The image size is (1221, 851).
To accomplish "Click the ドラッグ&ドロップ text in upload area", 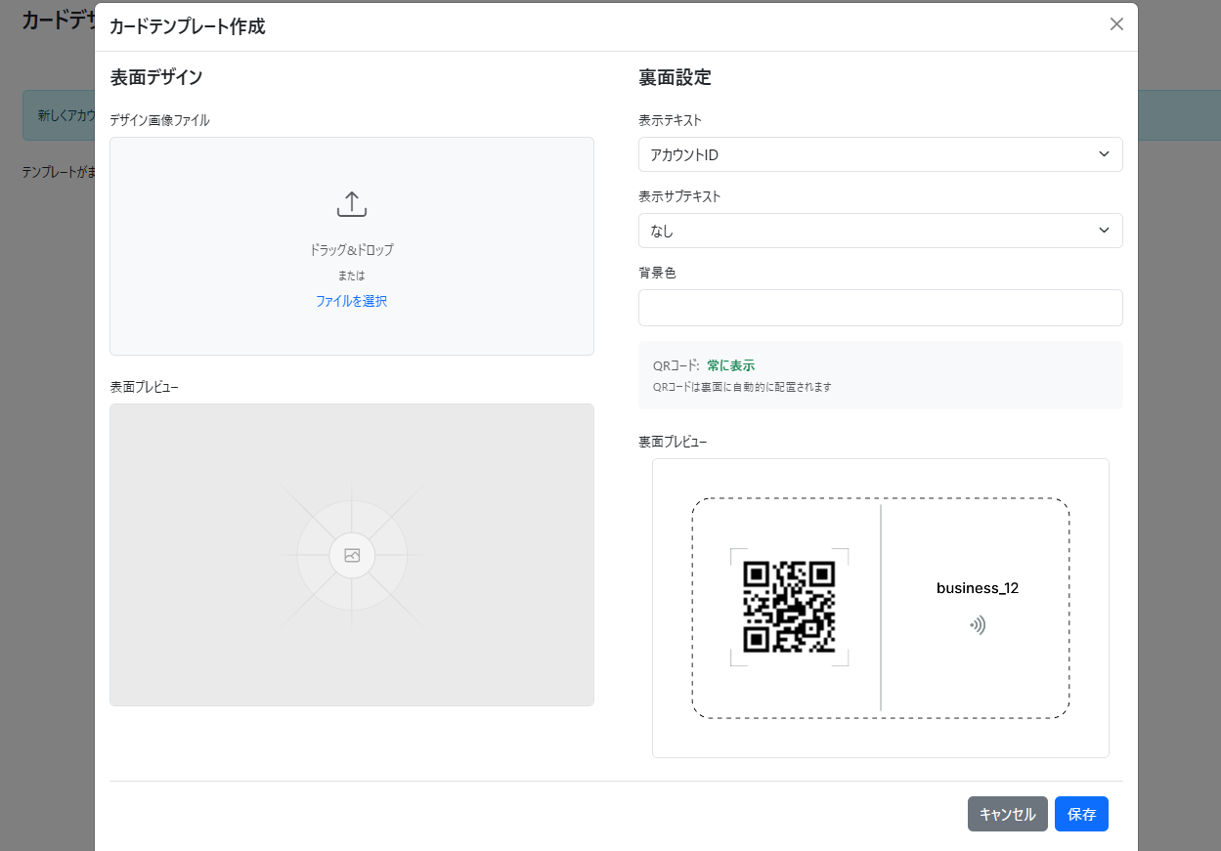I will [351, 250].
